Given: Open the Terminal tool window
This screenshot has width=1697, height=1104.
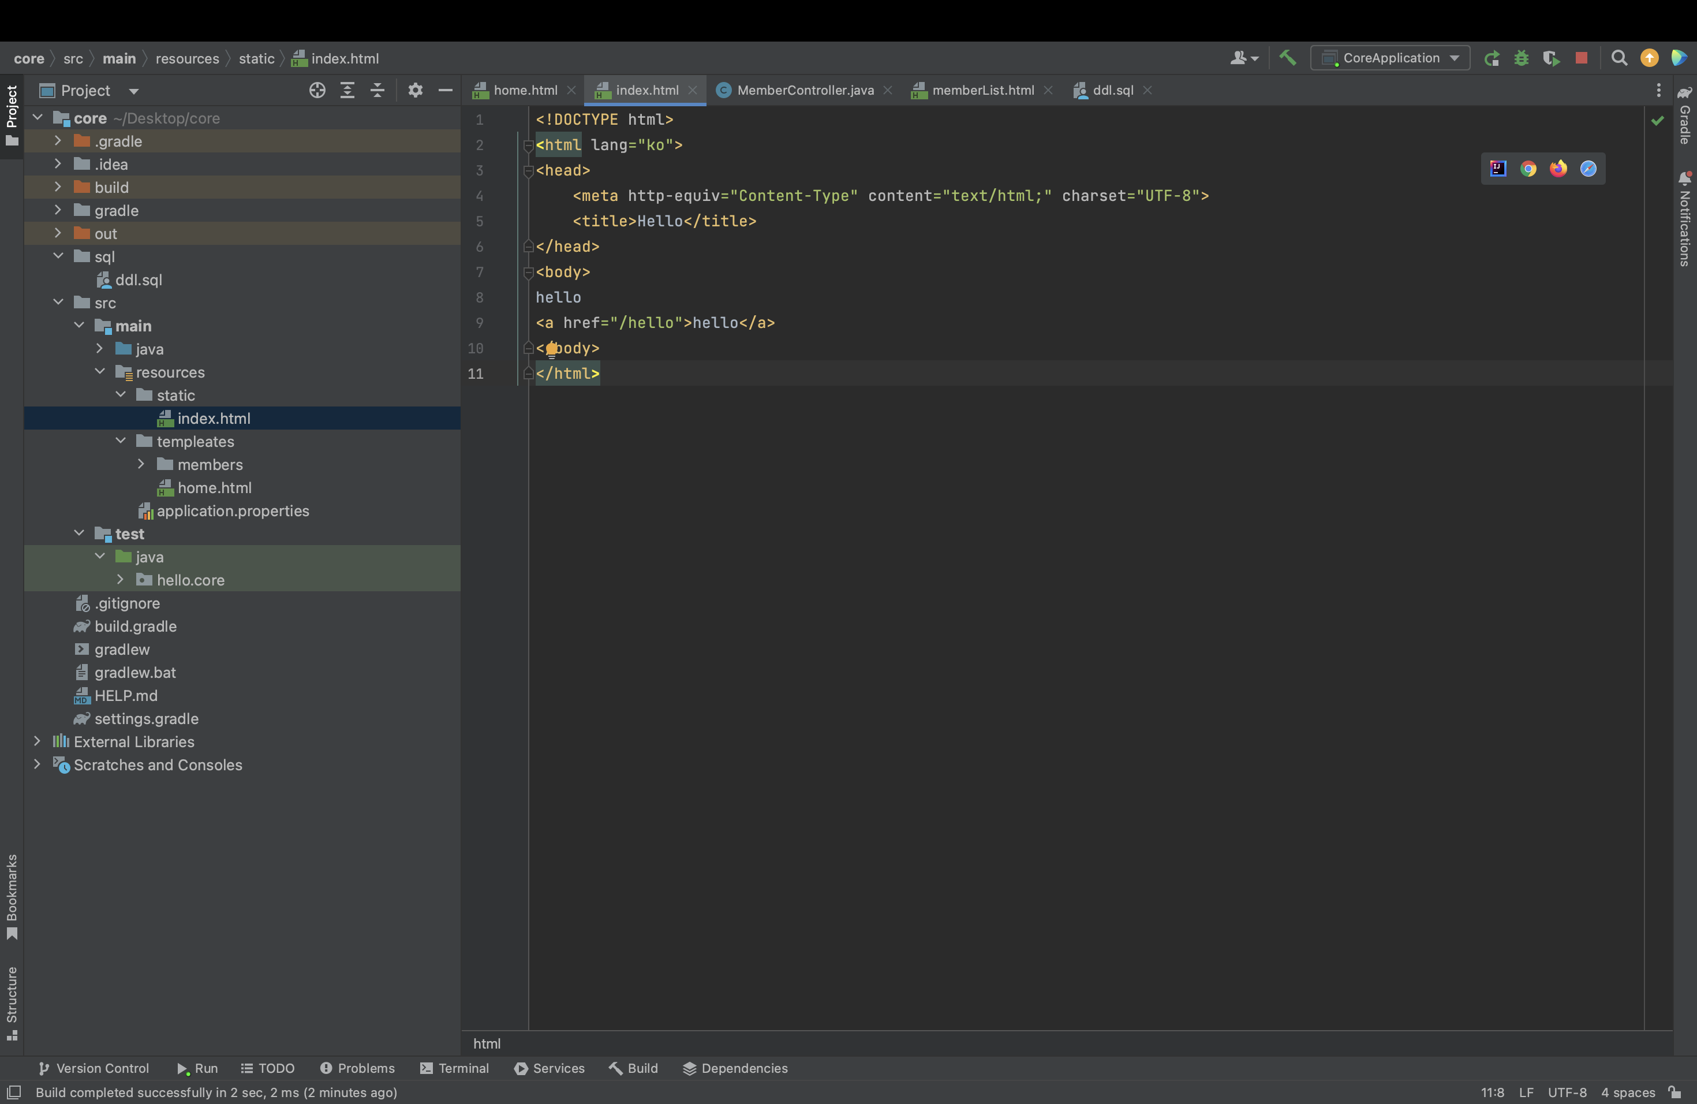Looking at the screenshot, I should click(454, 1068).
